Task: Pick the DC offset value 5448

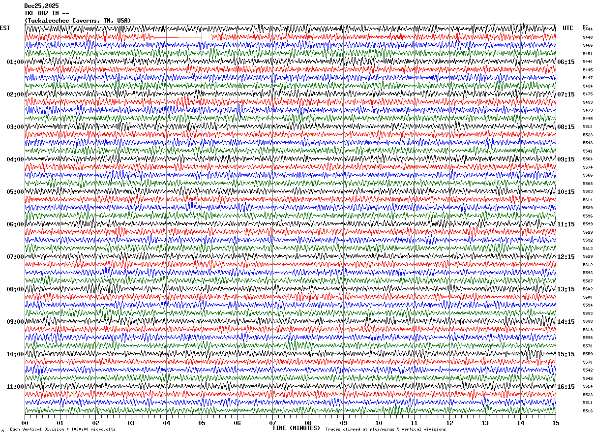Action: point(588,37)
